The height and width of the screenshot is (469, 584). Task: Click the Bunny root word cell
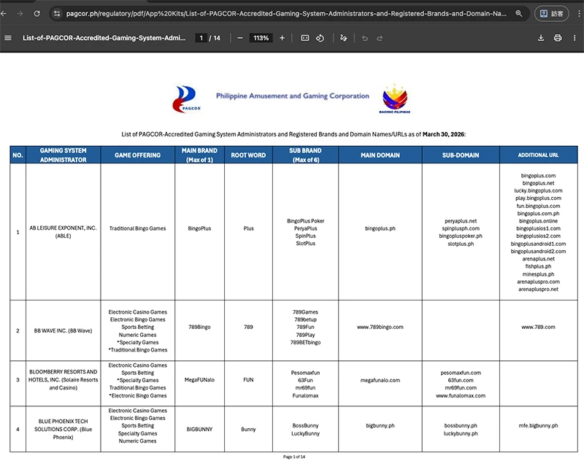pos(248,429)
